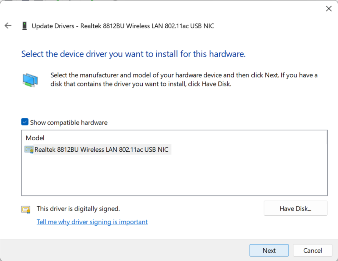Click the 'Show compatible hardware' label text
Image resolution: width=338 pixels, height=261 pixels.
coord(69,123)
